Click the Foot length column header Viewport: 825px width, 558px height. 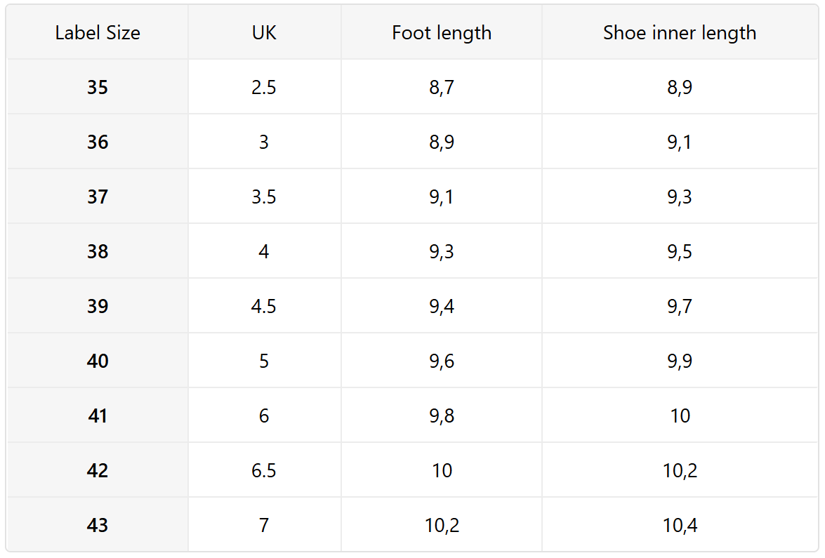tap(442, 33)
